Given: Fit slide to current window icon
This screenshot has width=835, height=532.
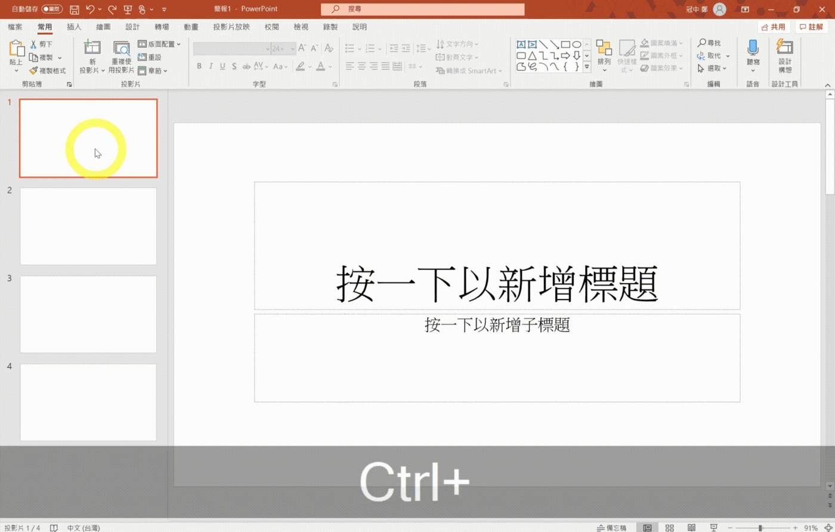Looking at the screenshot, I should pos(827,528).
